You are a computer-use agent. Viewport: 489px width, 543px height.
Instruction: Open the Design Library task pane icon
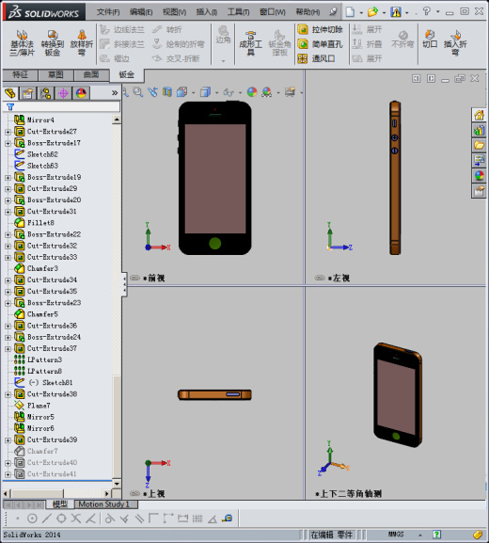click(x=479, y=130)
